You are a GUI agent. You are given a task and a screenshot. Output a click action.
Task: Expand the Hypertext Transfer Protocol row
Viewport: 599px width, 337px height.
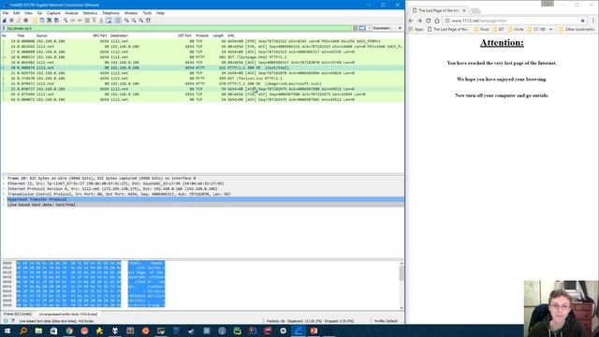pyautogui.click(x=4, y=199)
